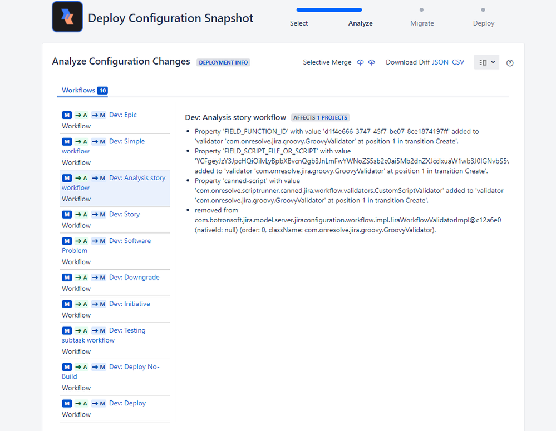This screenshot has width=556, height=431.
Task: Click the Selective Merge label
Action: coord(327,62)
